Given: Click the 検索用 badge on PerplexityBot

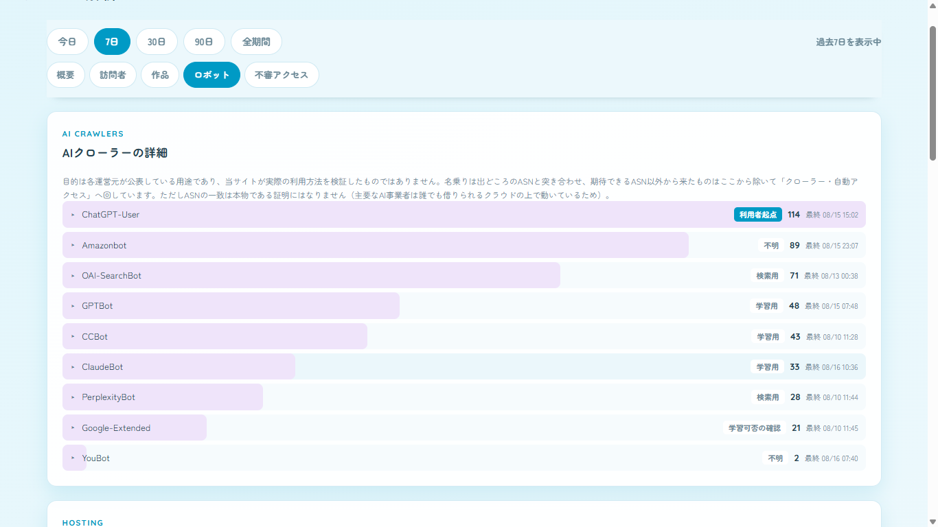Looking at the screenshot, I should (x=768, y=397).
